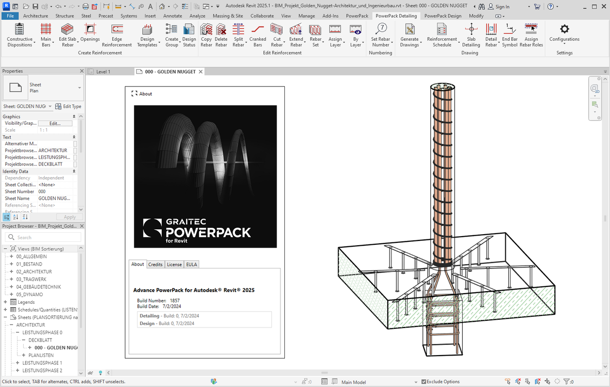The width and height of the screenshot is (610, 387).
Task: Toggle the Exclude Options checkbox
Action: coord(424,382)
